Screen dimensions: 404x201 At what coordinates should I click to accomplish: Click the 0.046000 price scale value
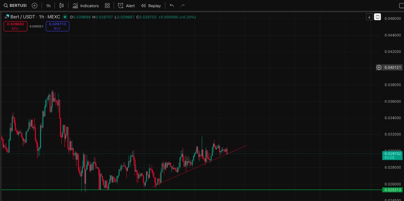tap(393, 18)
